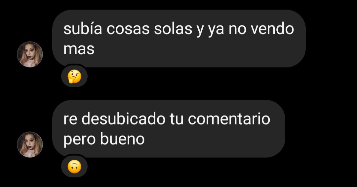This screenshot has width=357, height=187.
Task: Tap the upside-down face emoji reaction
Action: click(x=74, y=167)
